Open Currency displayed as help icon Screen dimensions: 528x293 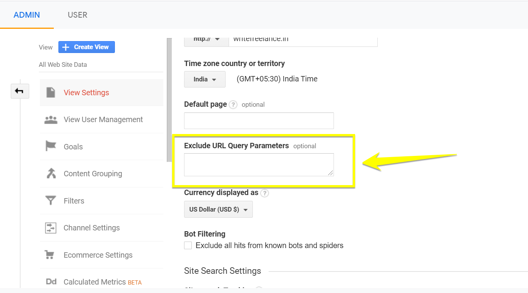(264, 193)
